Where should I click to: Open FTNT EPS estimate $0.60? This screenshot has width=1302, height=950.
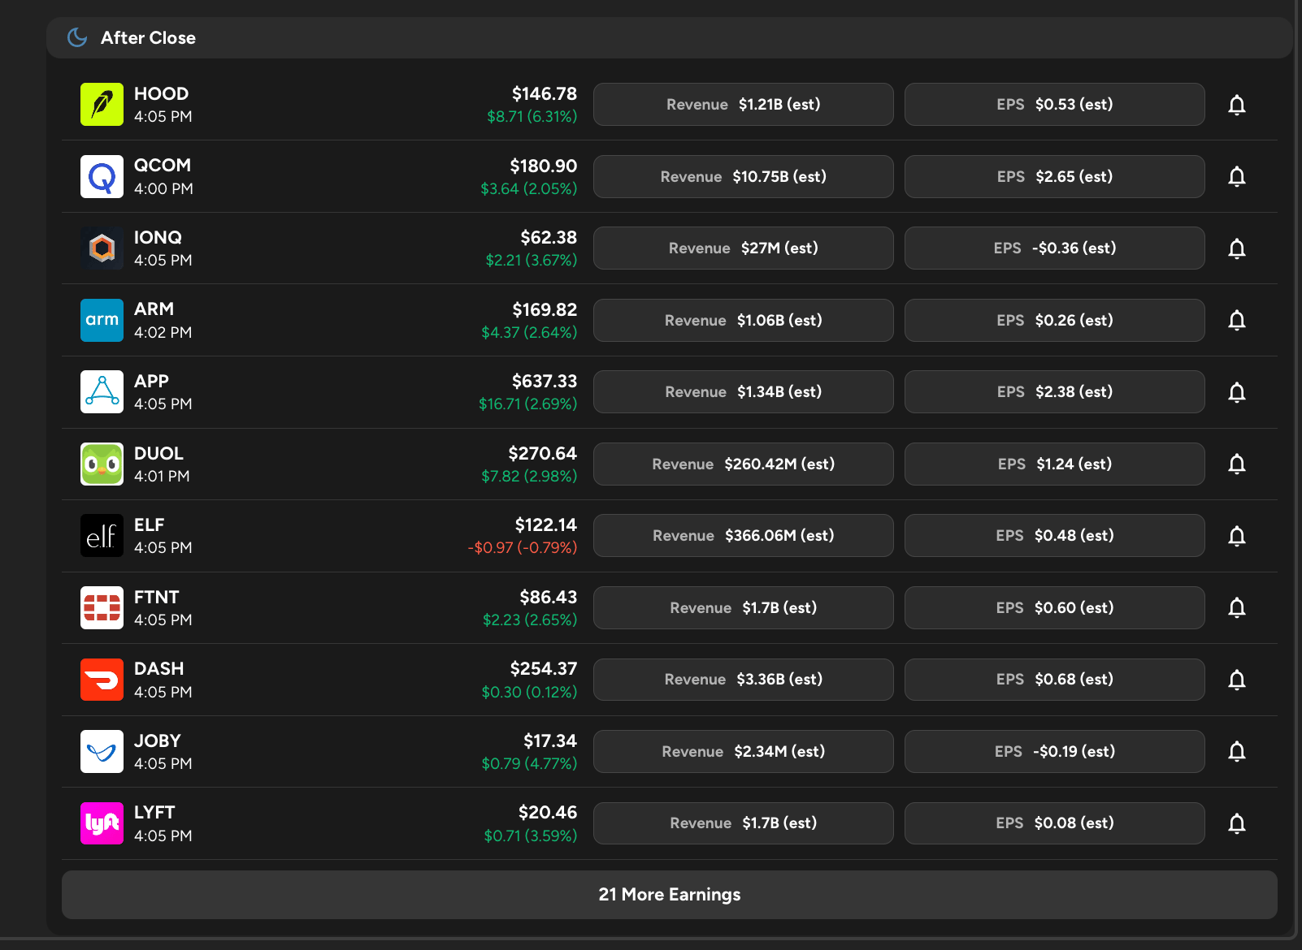pyautogui.click(x=1055, y=607)
